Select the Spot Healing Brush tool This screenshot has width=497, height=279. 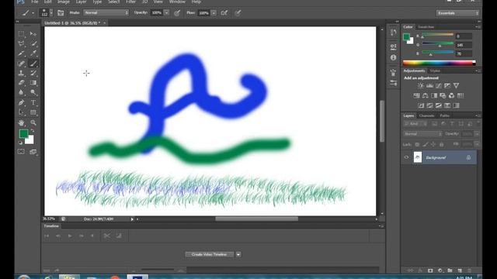tap(21, 64)
